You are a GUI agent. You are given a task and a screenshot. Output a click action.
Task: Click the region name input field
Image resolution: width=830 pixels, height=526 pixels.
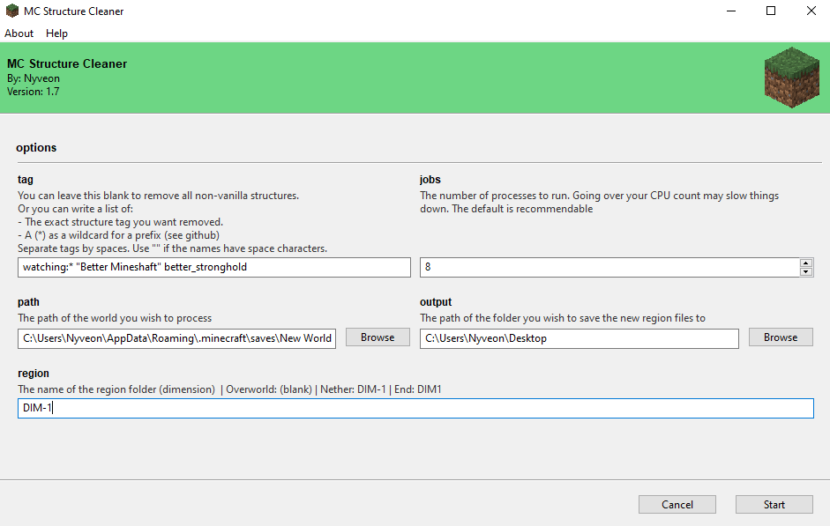(x=415, y=408)
